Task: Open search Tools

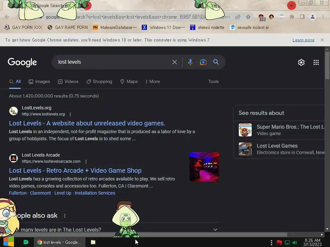Action: pyautogui.click(x=213, y=81)
